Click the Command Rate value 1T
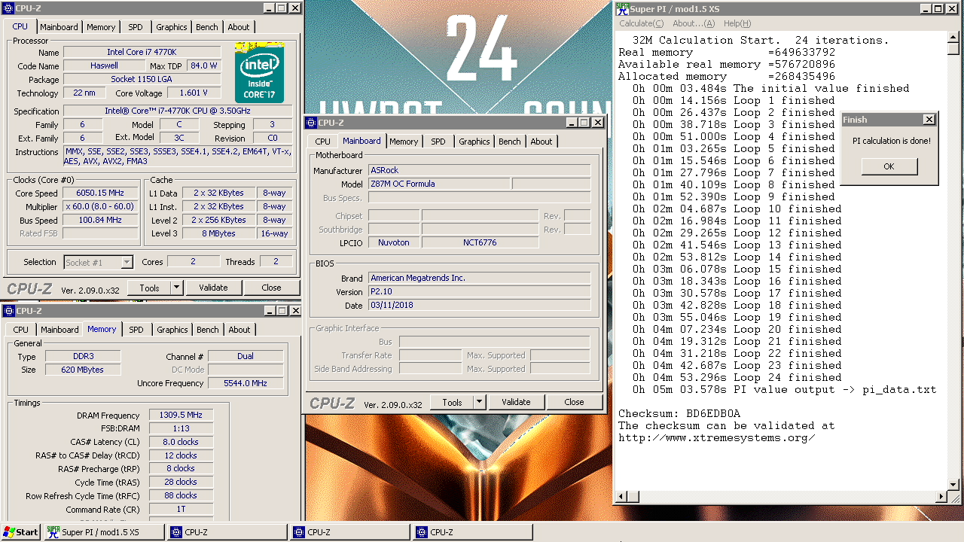The height and width of the screenshot is (542, 964). (181, 510)
